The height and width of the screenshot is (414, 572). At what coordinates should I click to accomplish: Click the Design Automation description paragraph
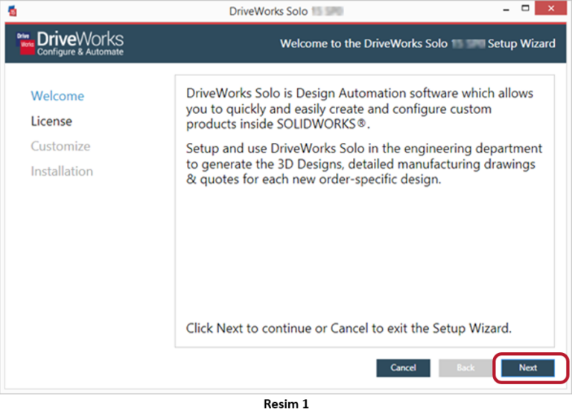360,108
